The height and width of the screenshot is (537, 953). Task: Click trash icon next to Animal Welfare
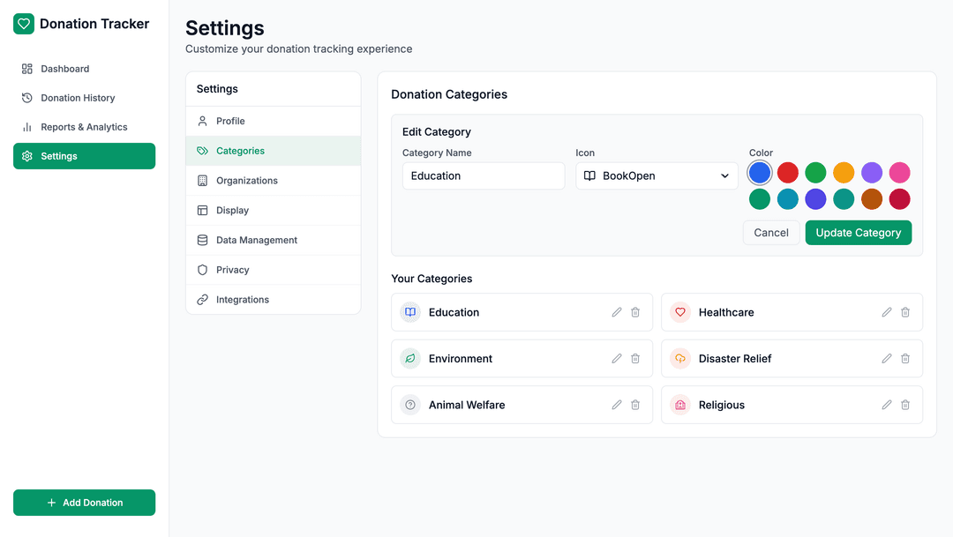pos(635,405)
